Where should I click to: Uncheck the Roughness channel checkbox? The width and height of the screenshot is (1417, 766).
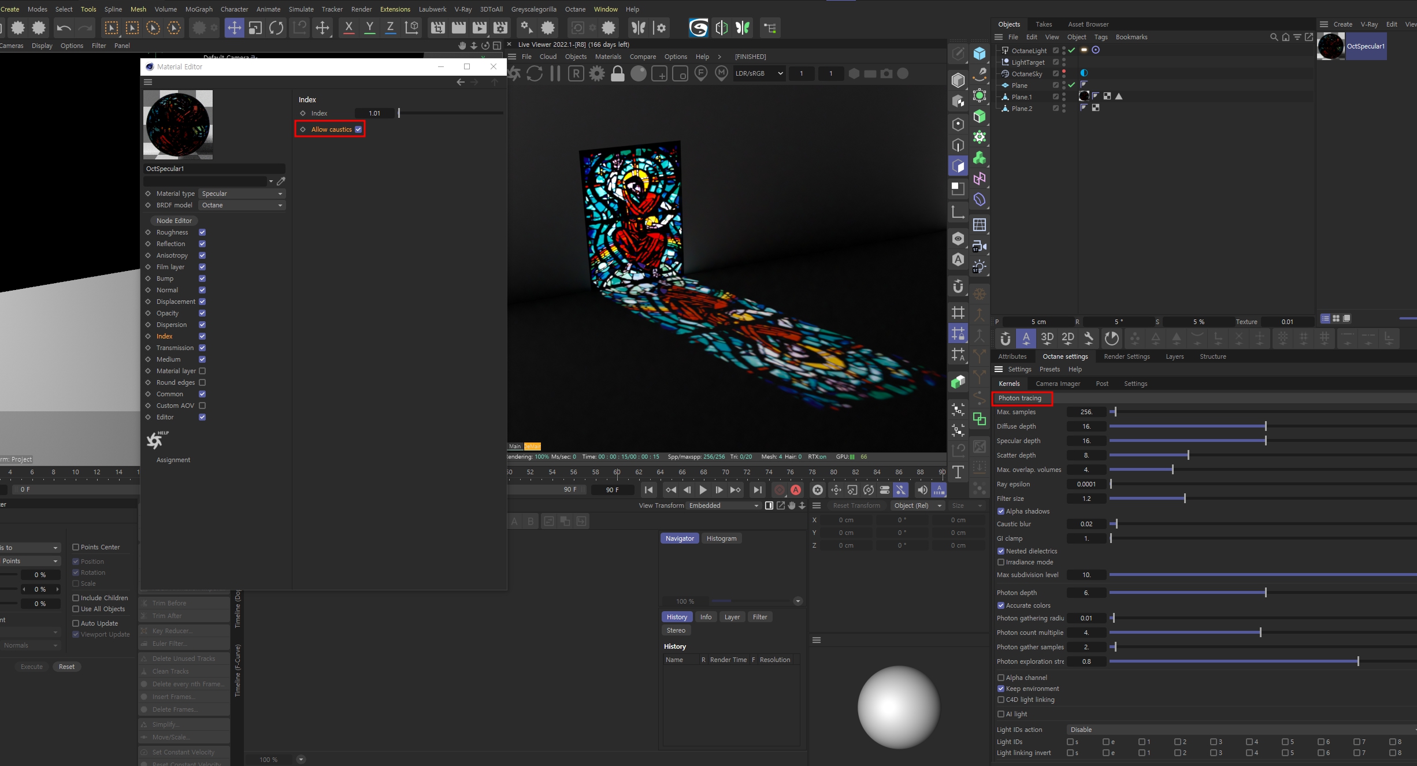[202, 232]
